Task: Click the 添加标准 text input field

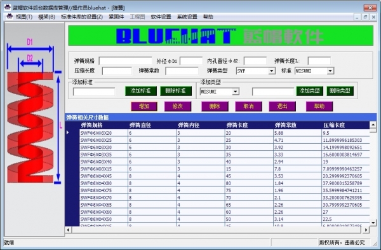Action: pyautogui.click(x=94, y=92)
